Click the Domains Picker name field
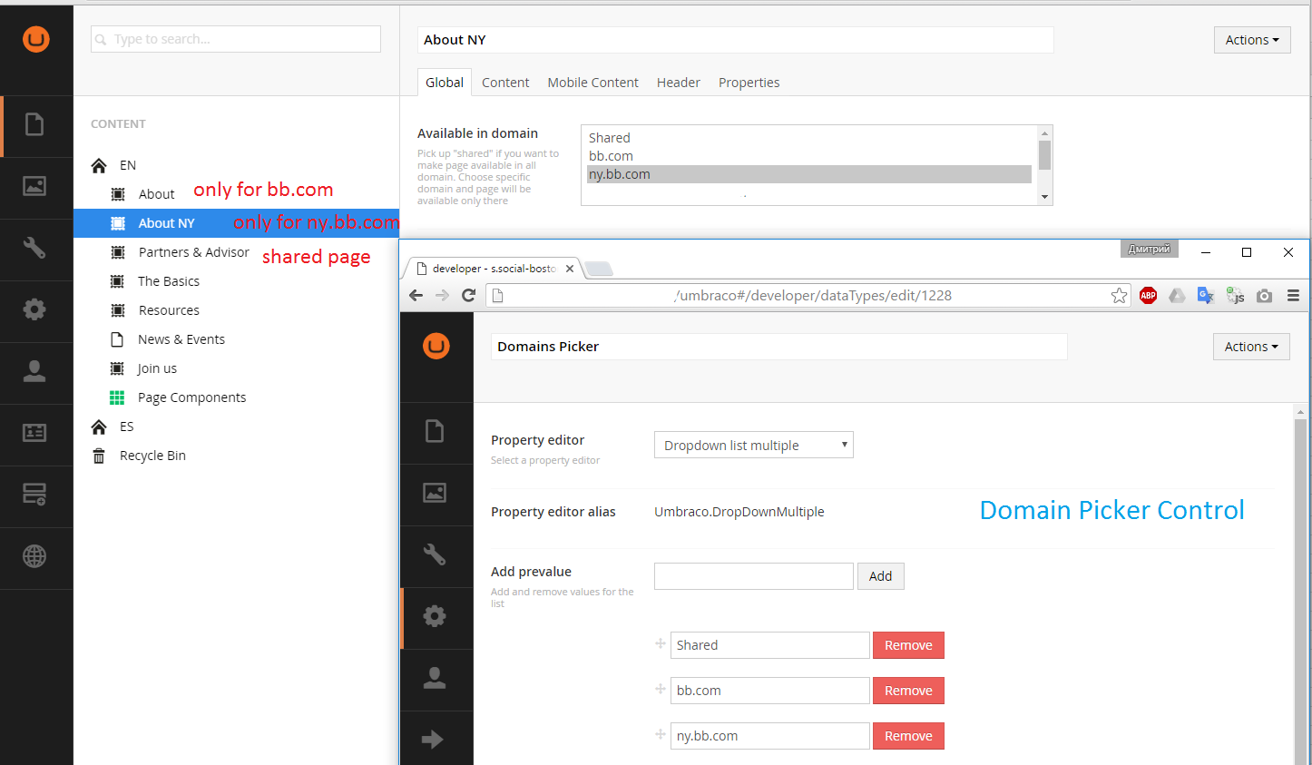This screenshot has width=1312, height=765. click(779, 347)
